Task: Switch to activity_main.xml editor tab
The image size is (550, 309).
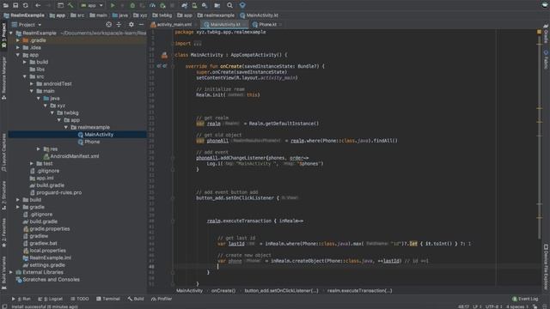Action: click(174, 25)
